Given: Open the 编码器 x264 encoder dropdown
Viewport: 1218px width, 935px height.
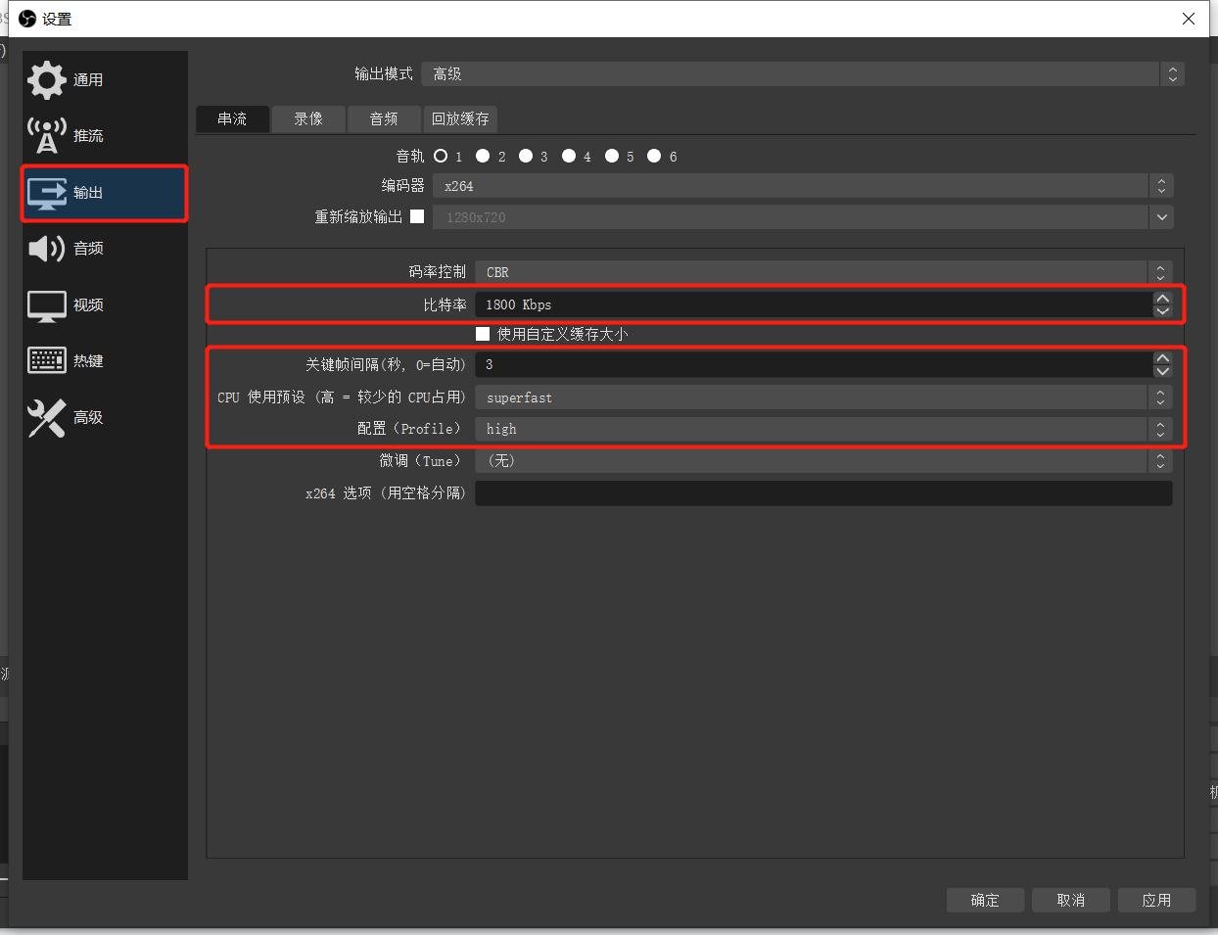Looking at the screenshot, I should 803,186.
